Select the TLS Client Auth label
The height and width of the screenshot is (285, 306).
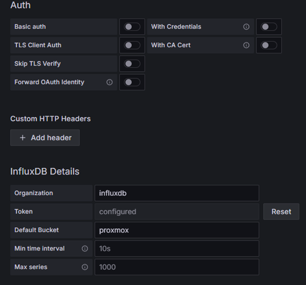[x=38, y=45]
